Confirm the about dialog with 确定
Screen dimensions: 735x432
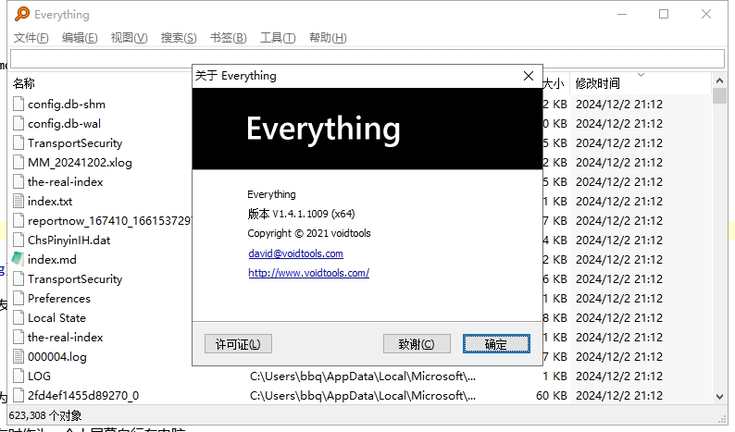point(496,344)
